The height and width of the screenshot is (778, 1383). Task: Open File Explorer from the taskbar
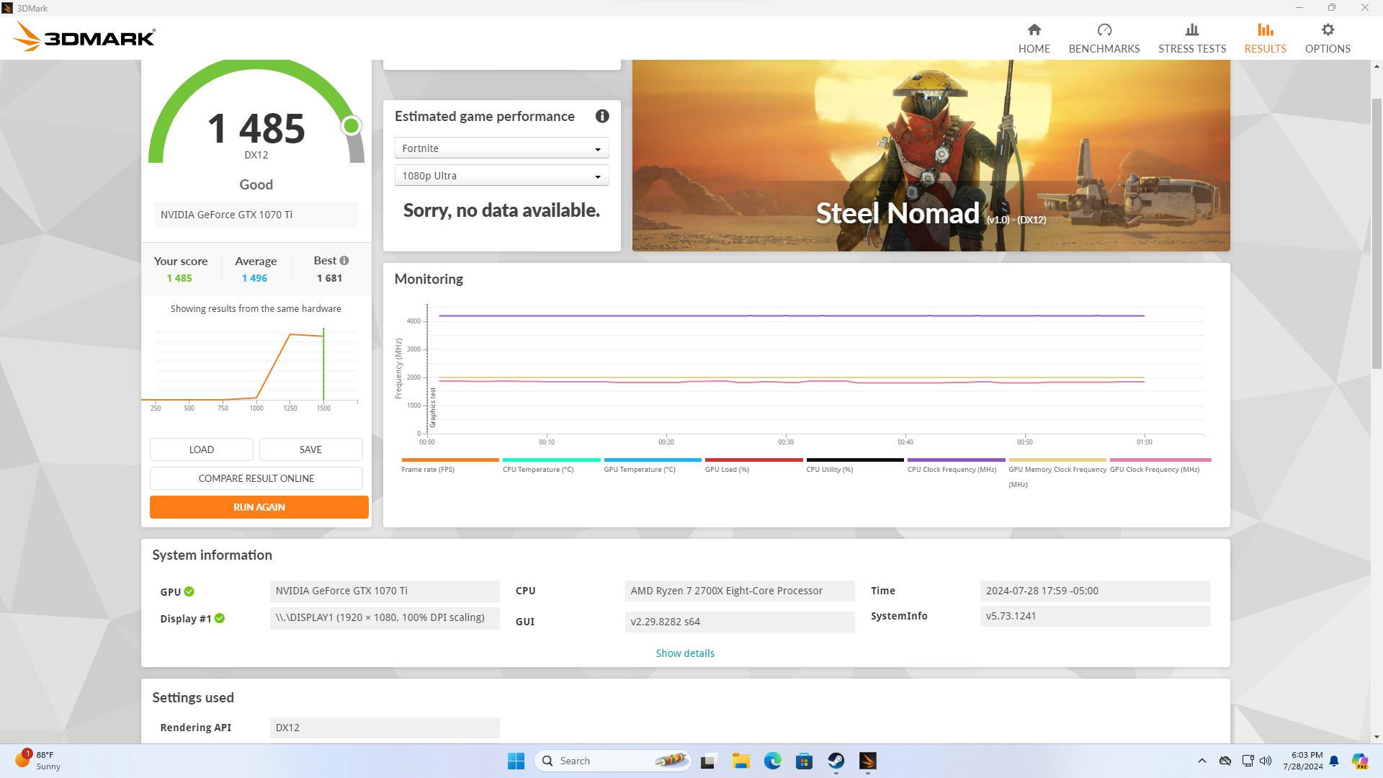pos(740,761)
